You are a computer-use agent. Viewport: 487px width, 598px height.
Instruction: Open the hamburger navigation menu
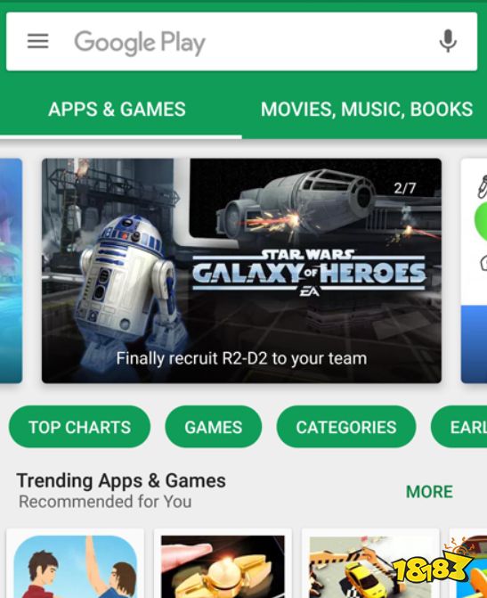tap(37, 41)
